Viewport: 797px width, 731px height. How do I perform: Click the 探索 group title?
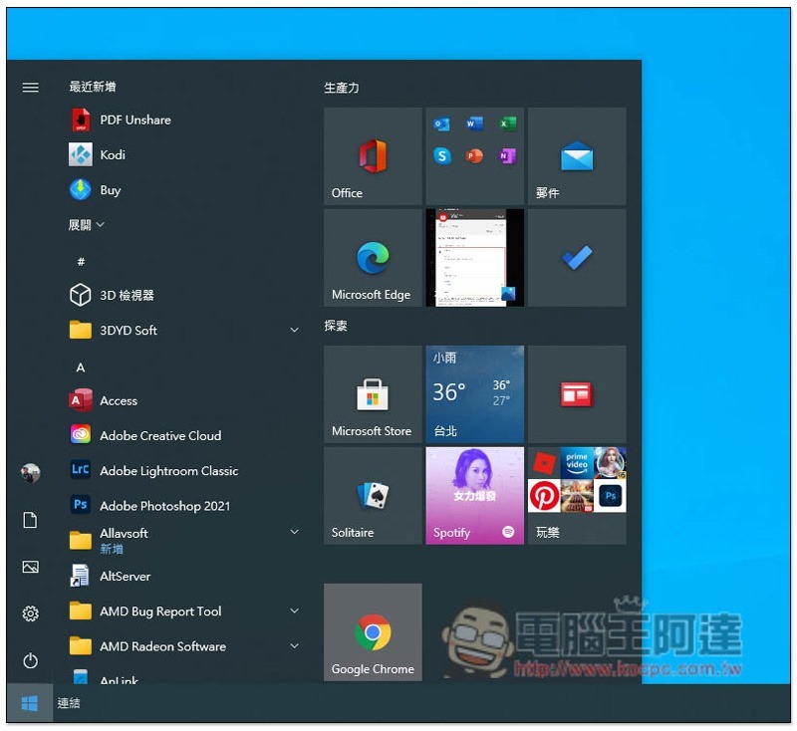tap(336, 326)
